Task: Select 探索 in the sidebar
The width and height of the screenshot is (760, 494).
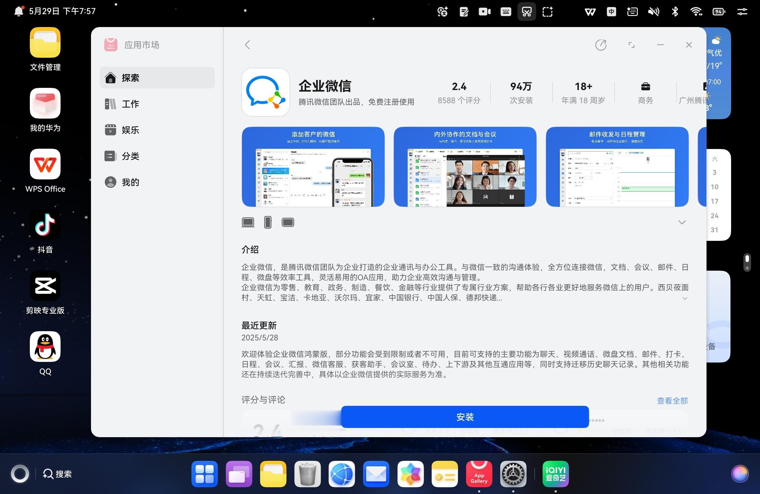Action: coord(157,77)
